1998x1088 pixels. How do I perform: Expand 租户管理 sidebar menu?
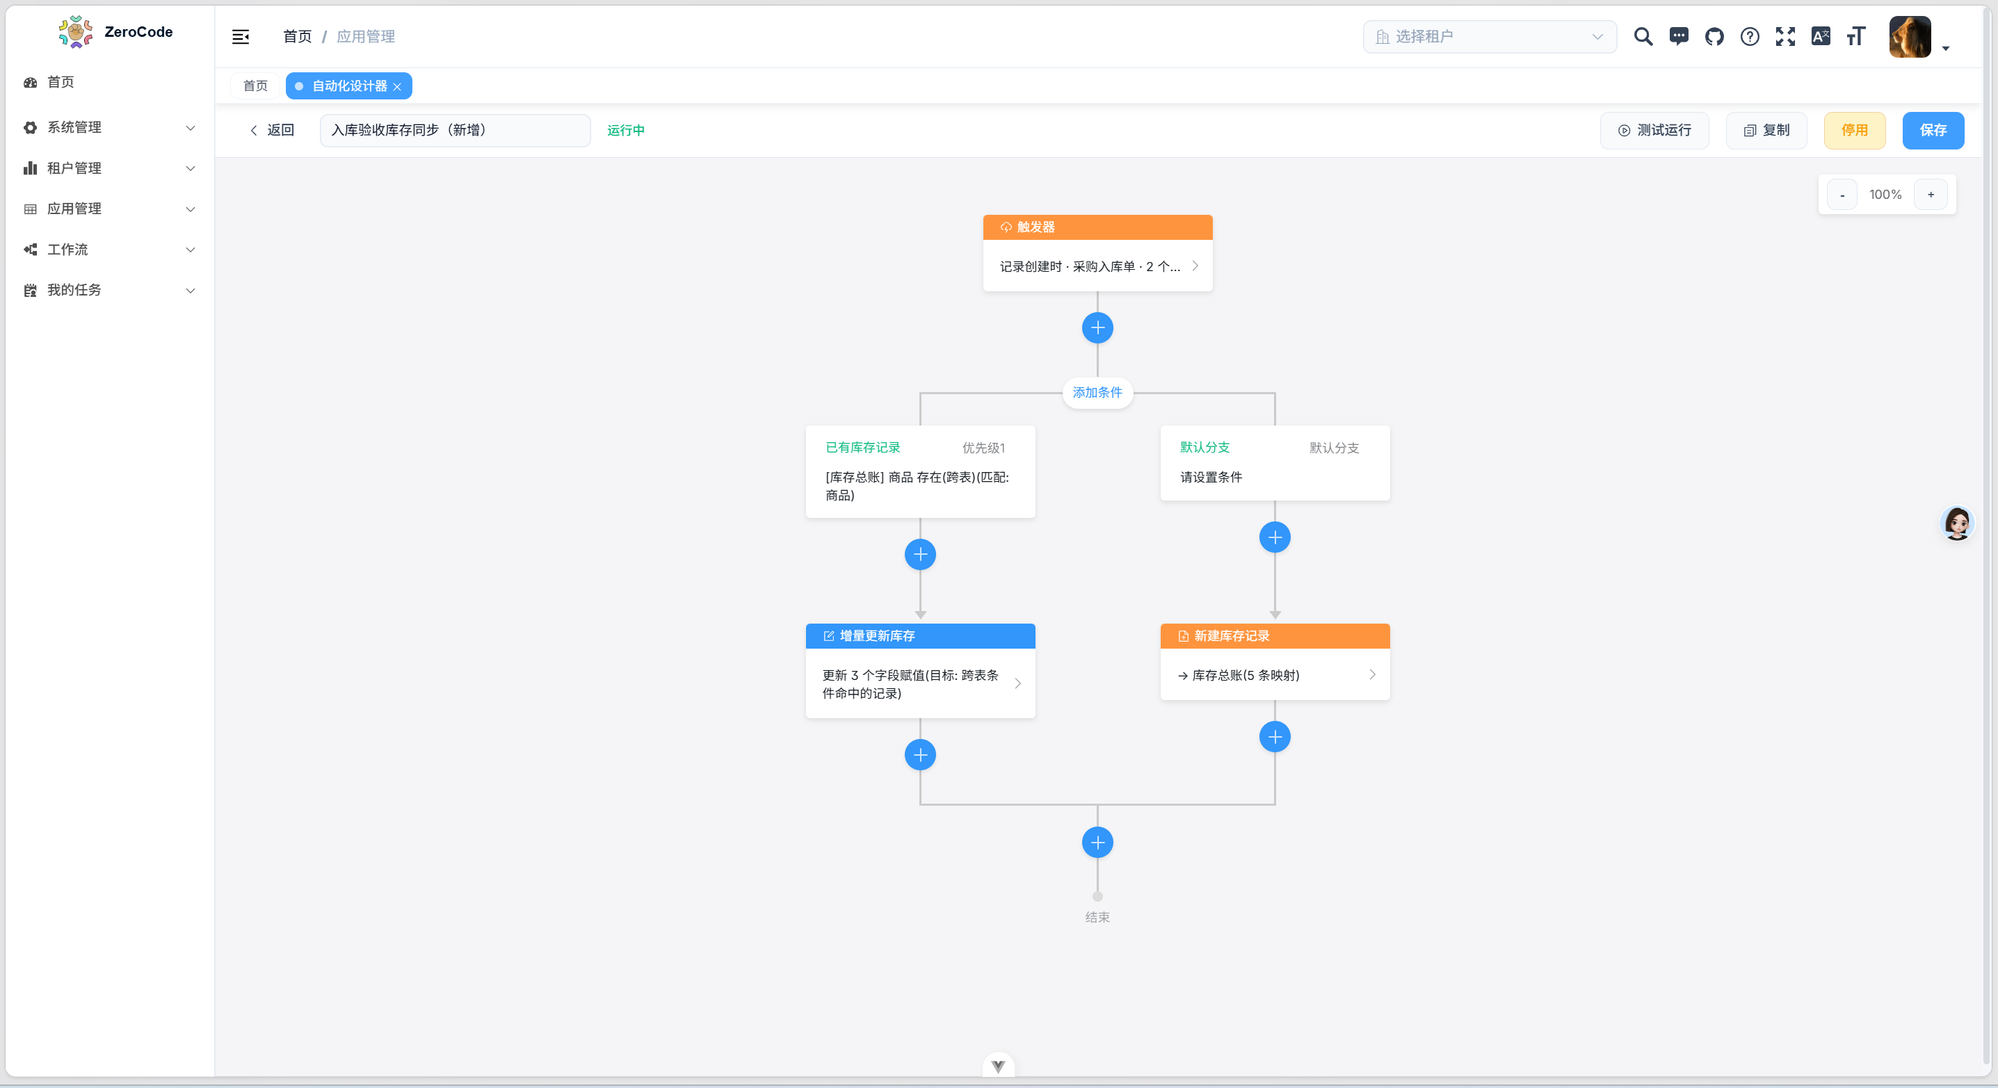108,168
